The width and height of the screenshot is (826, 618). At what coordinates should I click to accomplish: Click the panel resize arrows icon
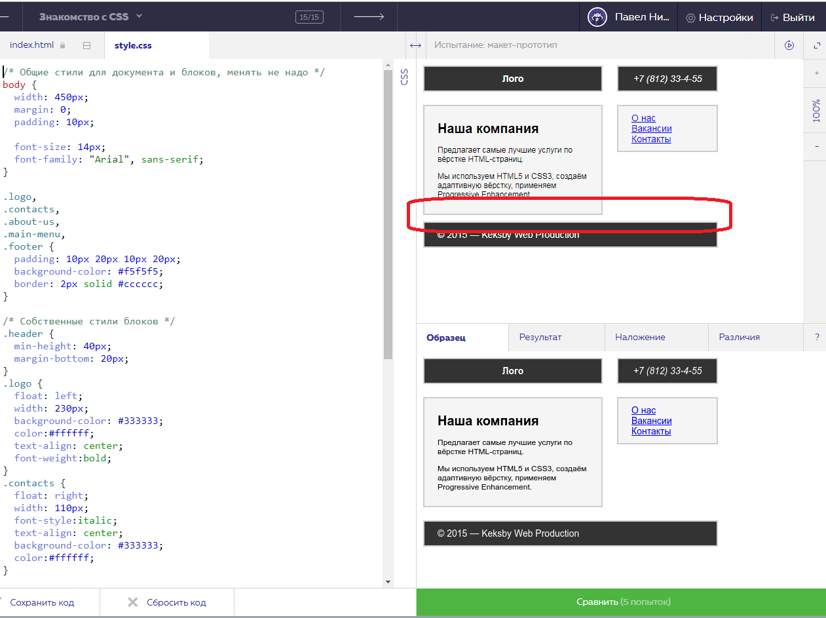416,45
